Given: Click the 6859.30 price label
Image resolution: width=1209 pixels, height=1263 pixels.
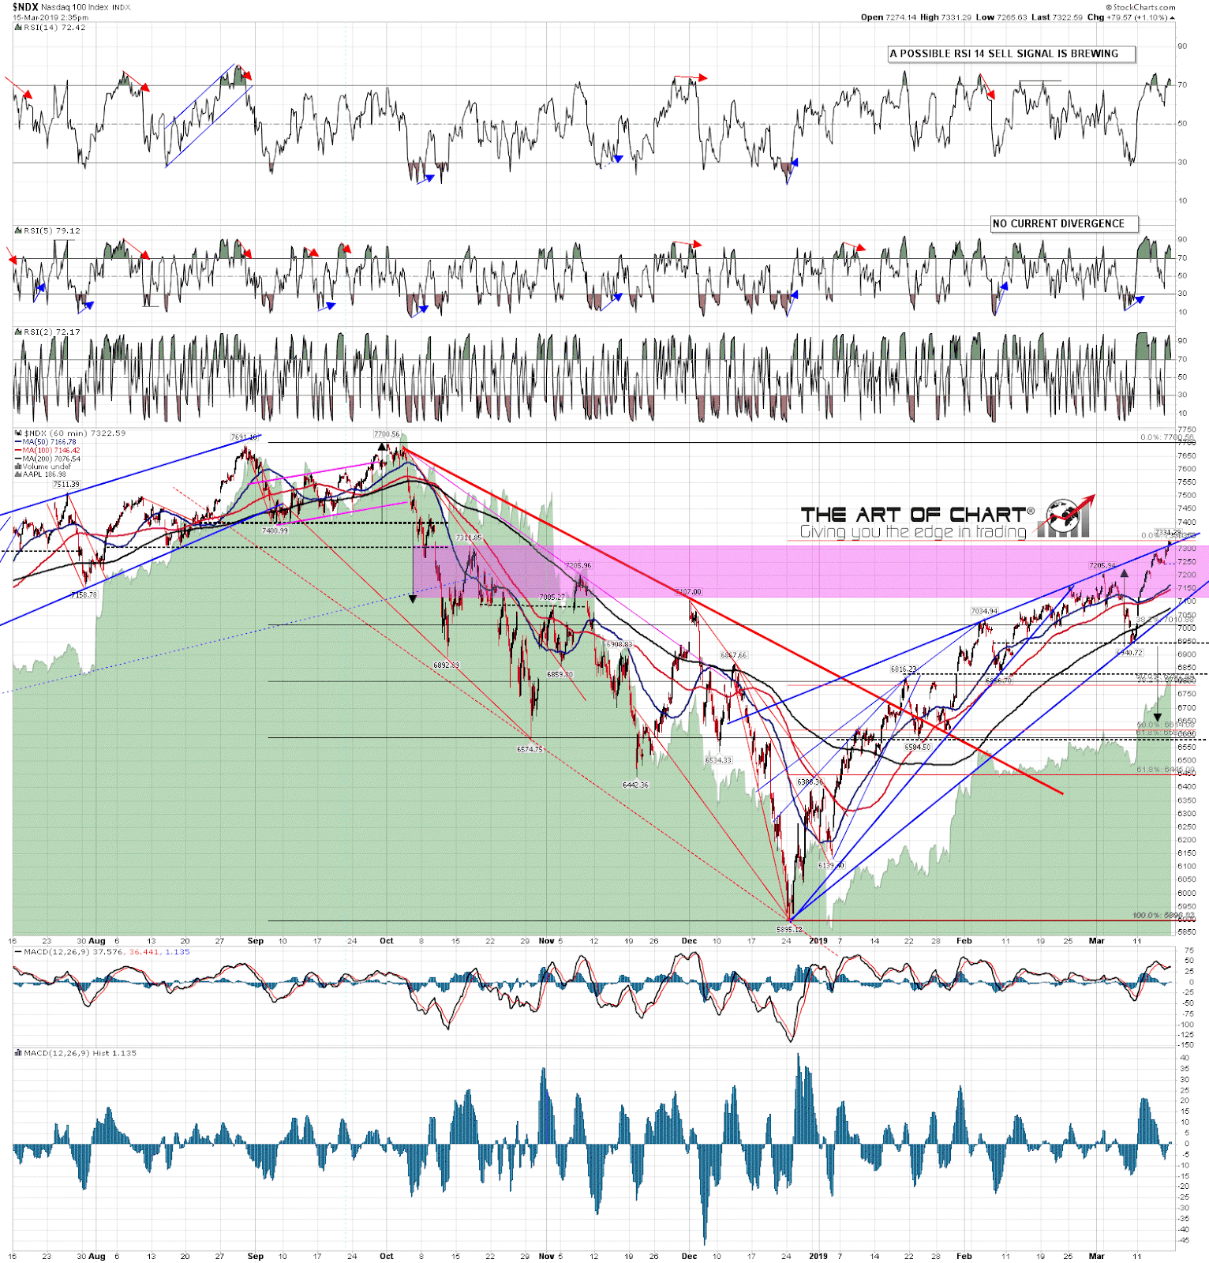Looking at the screenshot, I should click(560, 675).
